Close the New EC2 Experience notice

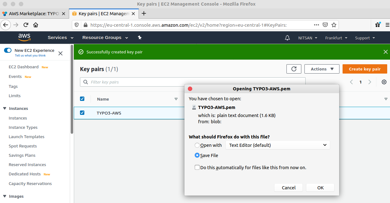click(60, 53)
